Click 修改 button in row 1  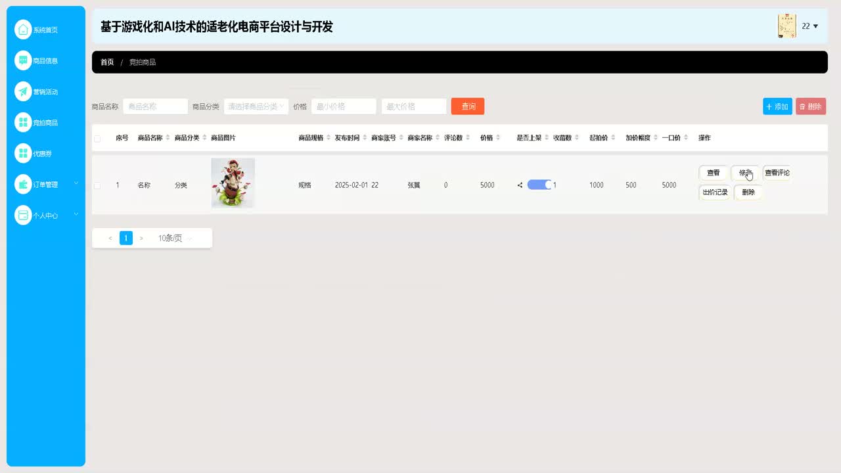click(744, 173)
